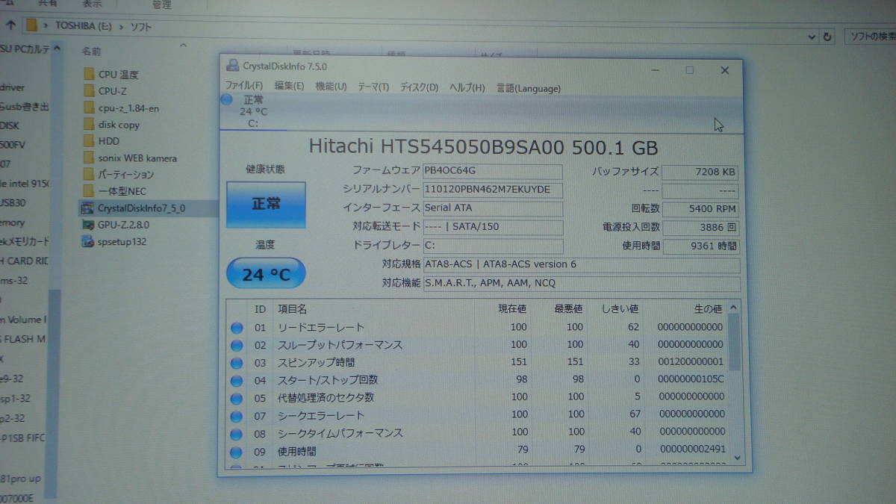Select the C: disk entry showing 正常 24 °C
Image resolution: width=896 pixels, height=504 pixels.
click(x=252, y=111)
